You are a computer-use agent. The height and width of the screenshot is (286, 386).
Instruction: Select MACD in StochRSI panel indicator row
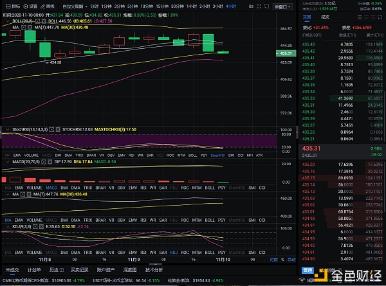click(46, 156)
